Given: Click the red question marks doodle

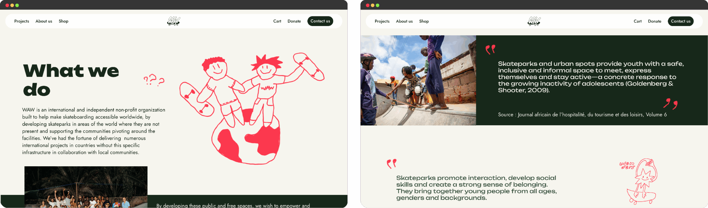Looking at the screenshot, I should pyautogui.click(x=154, y=80).
